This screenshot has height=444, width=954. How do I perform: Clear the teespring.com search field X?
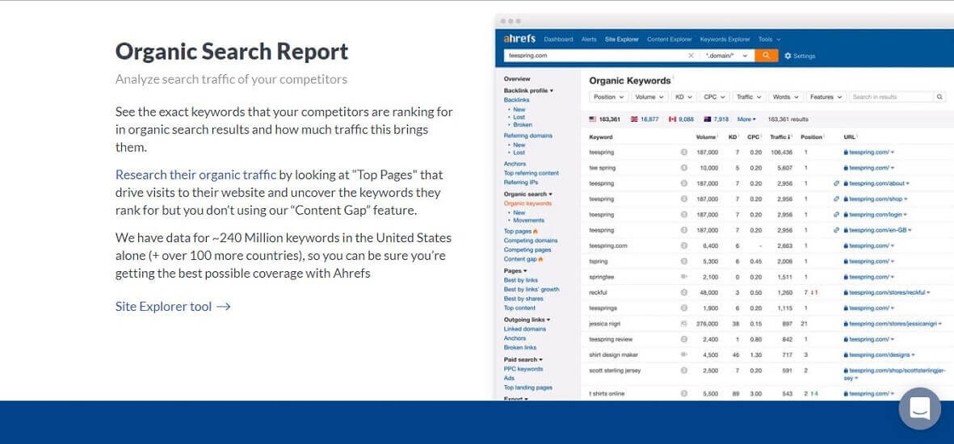pyautogui.click(x=691, y=56)
